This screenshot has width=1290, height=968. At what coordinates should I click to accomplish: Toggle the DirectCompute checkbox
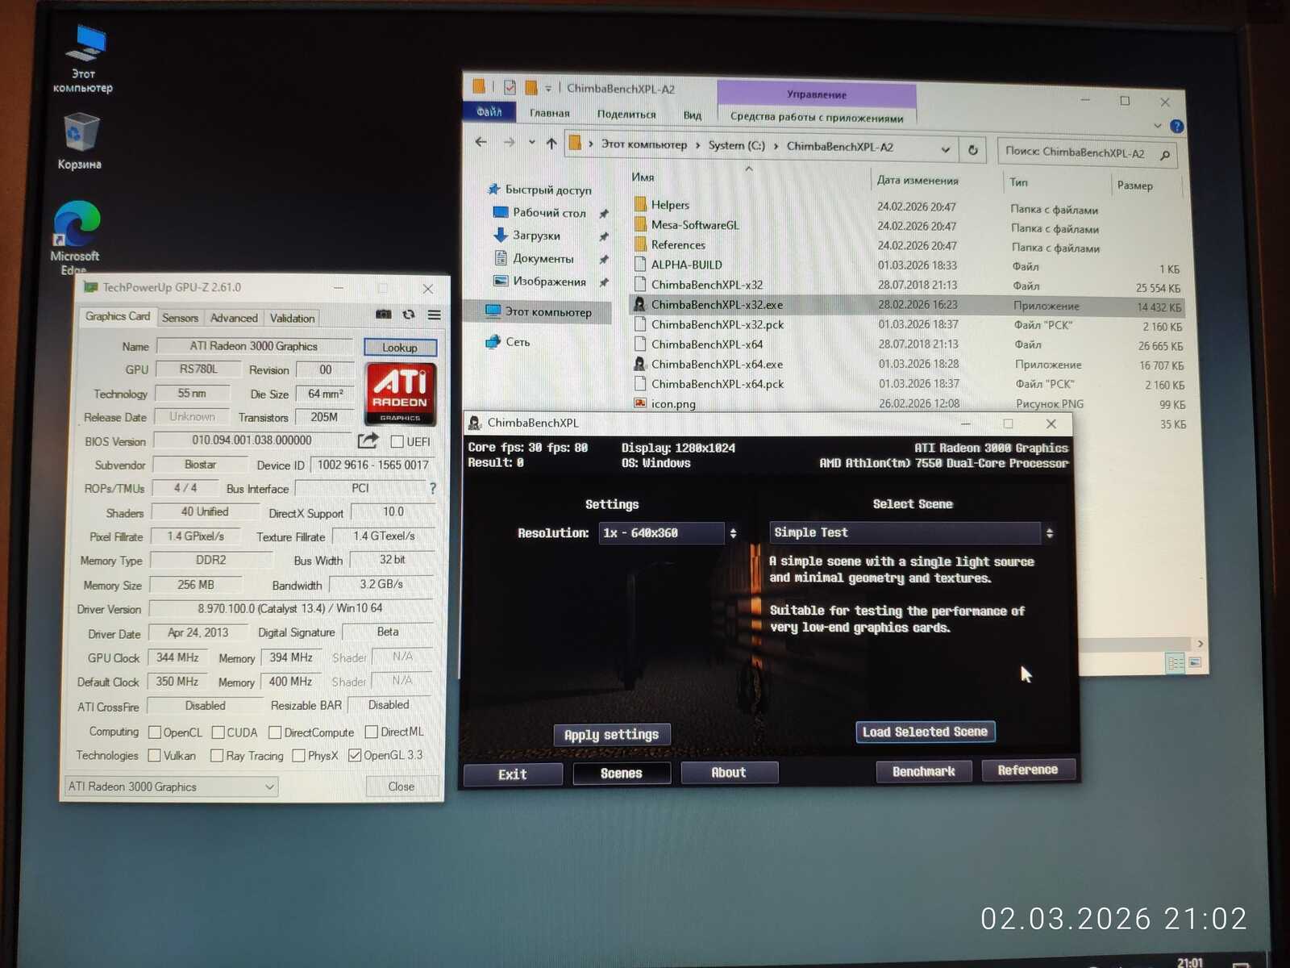pyautogui.click(x=275, y=732)
